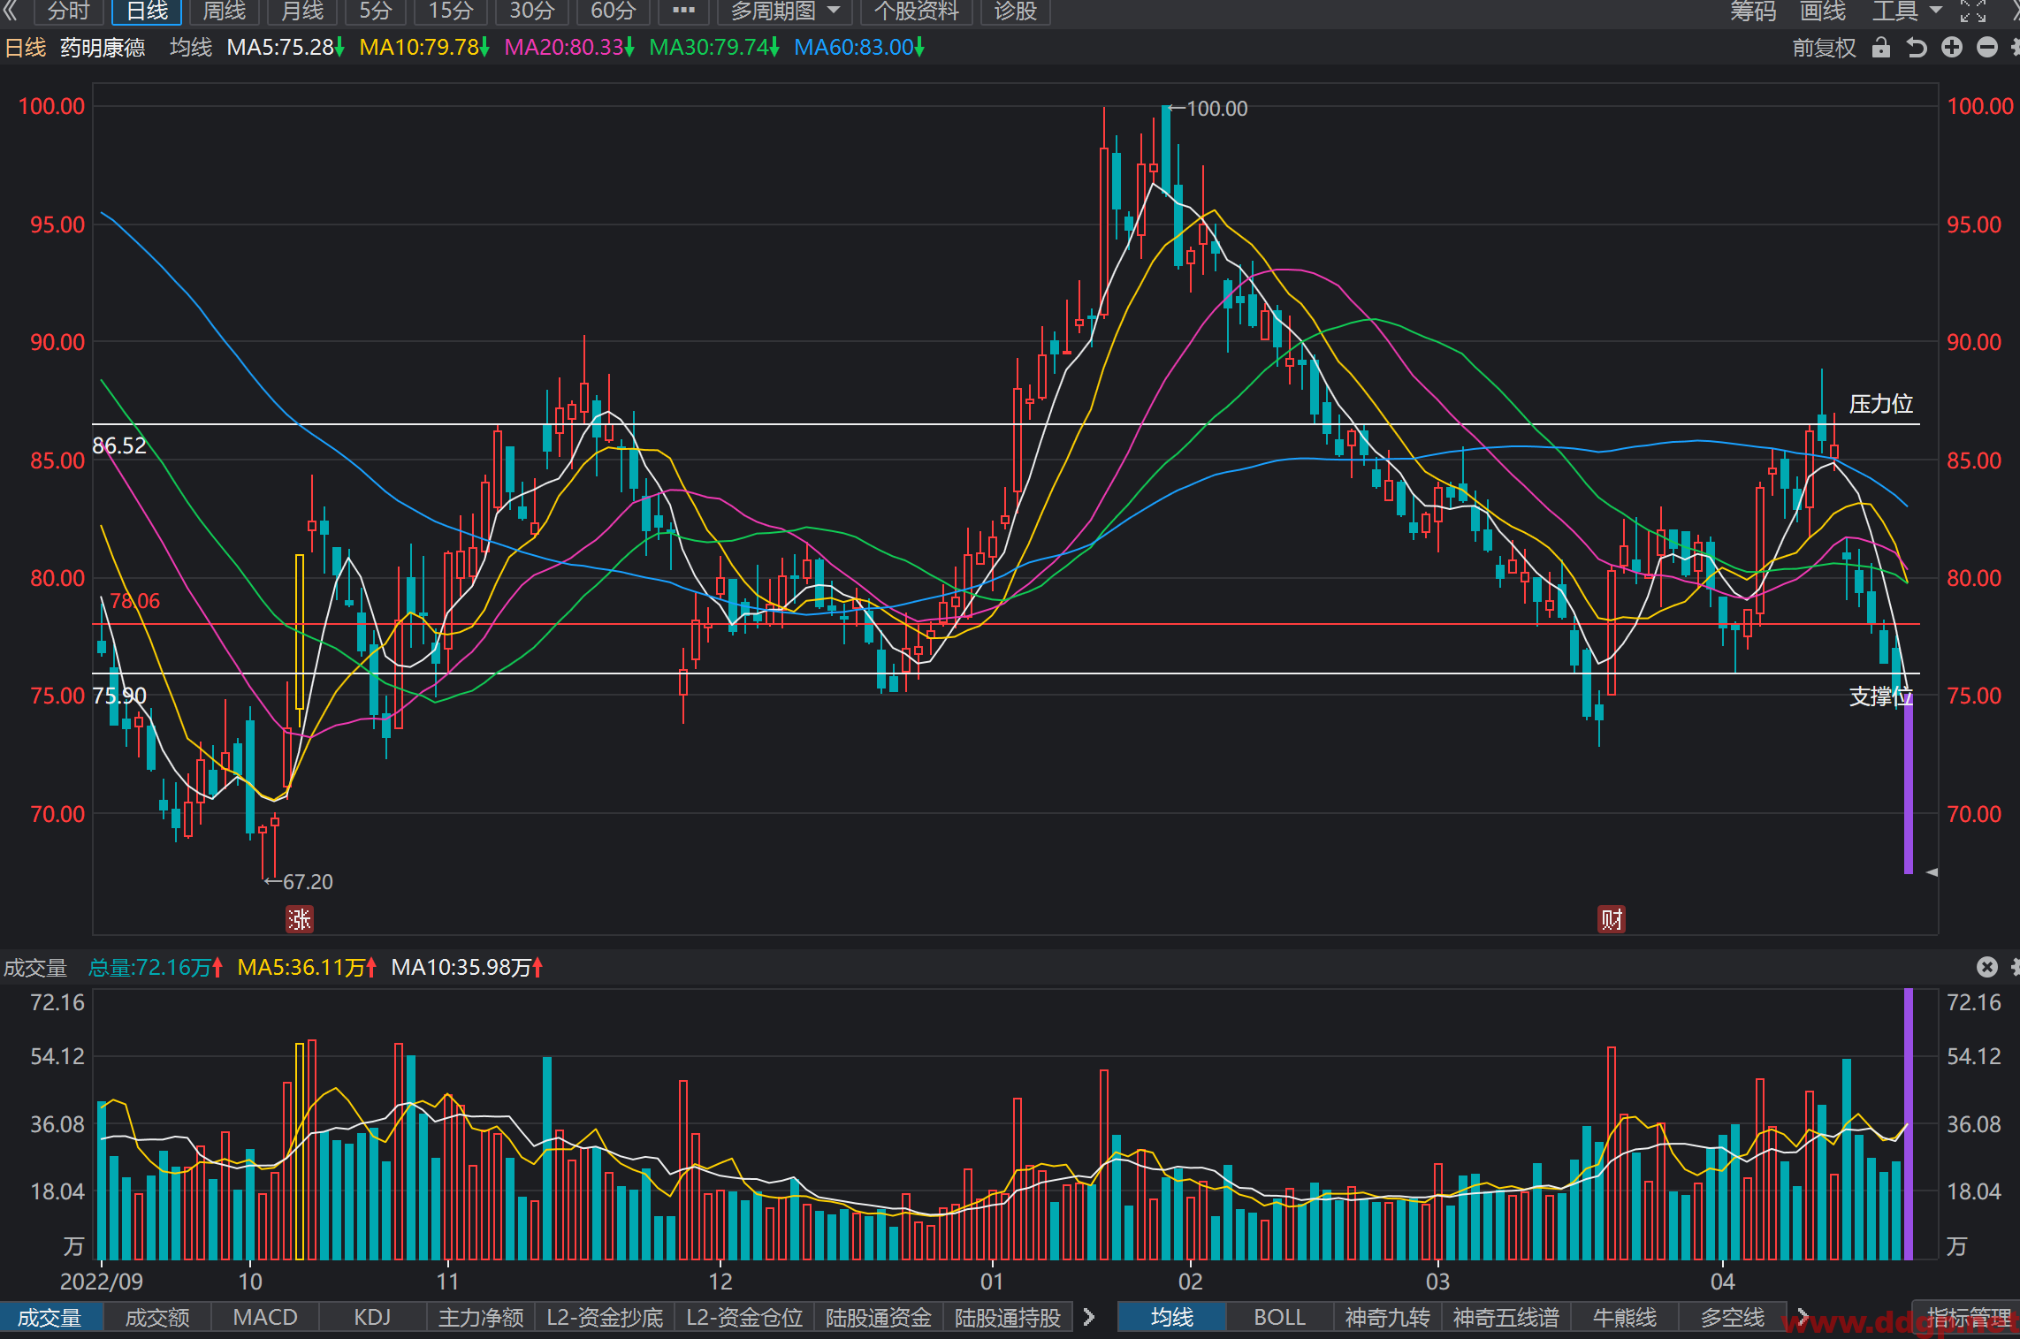The height and width of the screenshot is (1339, 2020).
Task: Switch to the 周线 weekly tab
Action: tap(225, 11)
